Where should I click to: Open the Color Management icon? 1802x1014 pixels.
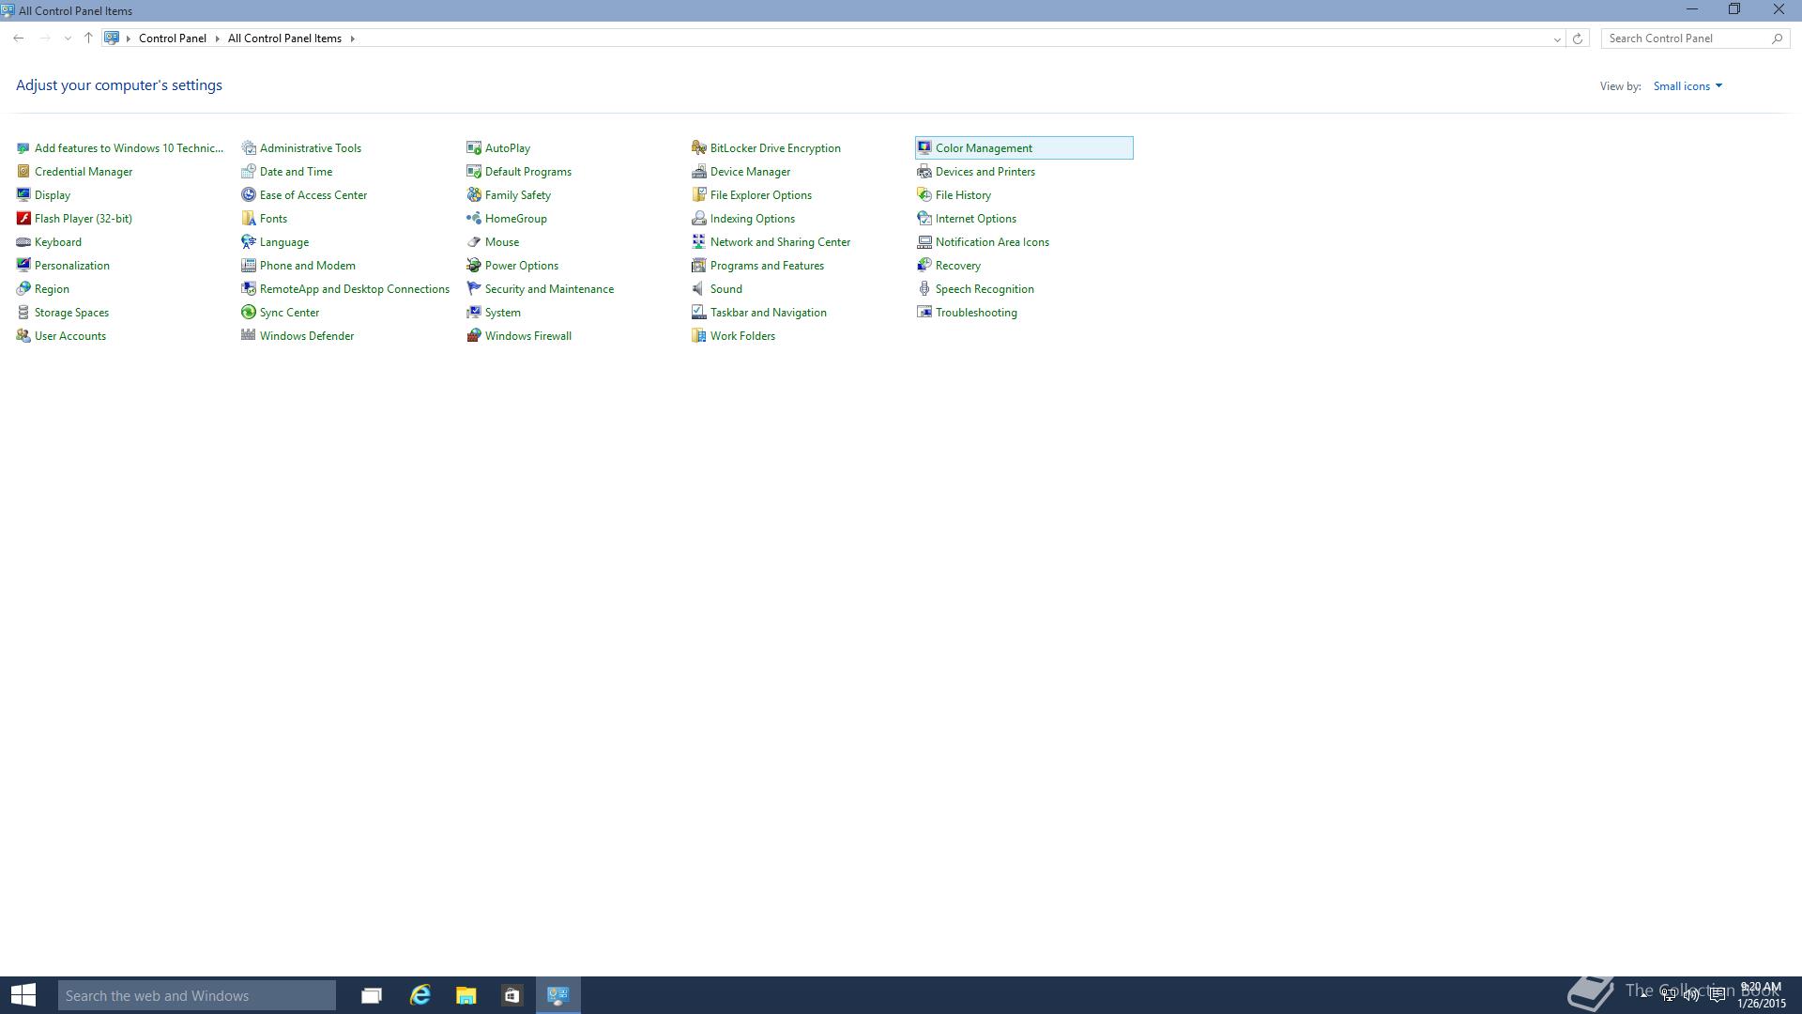point(924,147)
